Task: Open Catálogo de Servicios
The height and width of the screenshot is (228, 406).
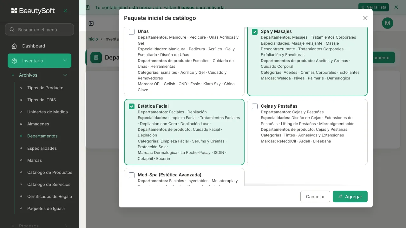Action: [49, 184]
